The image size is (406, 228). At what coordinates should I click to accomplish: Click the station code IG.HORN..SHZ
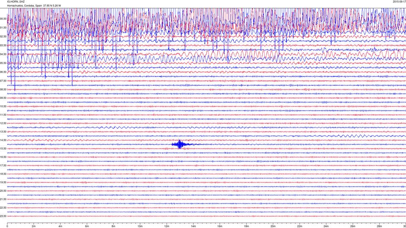16,2
